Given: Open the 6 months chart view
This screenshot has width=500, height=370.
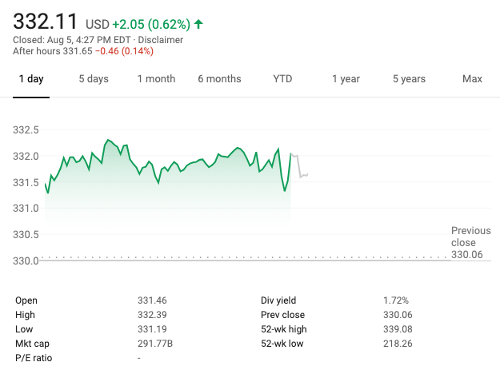Looking at the screenshot, I should 219,79.
